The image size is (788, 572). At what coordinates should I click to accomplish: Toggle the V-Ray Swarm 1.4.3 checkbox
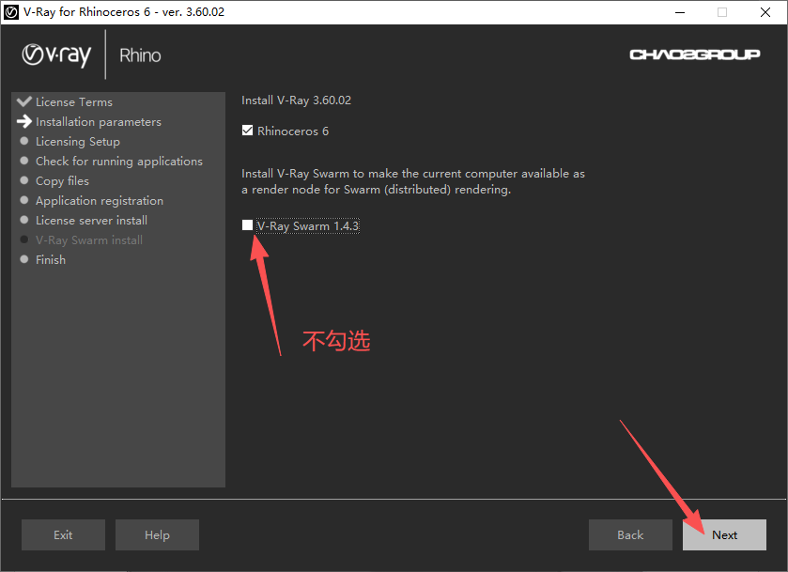(247, 225)
